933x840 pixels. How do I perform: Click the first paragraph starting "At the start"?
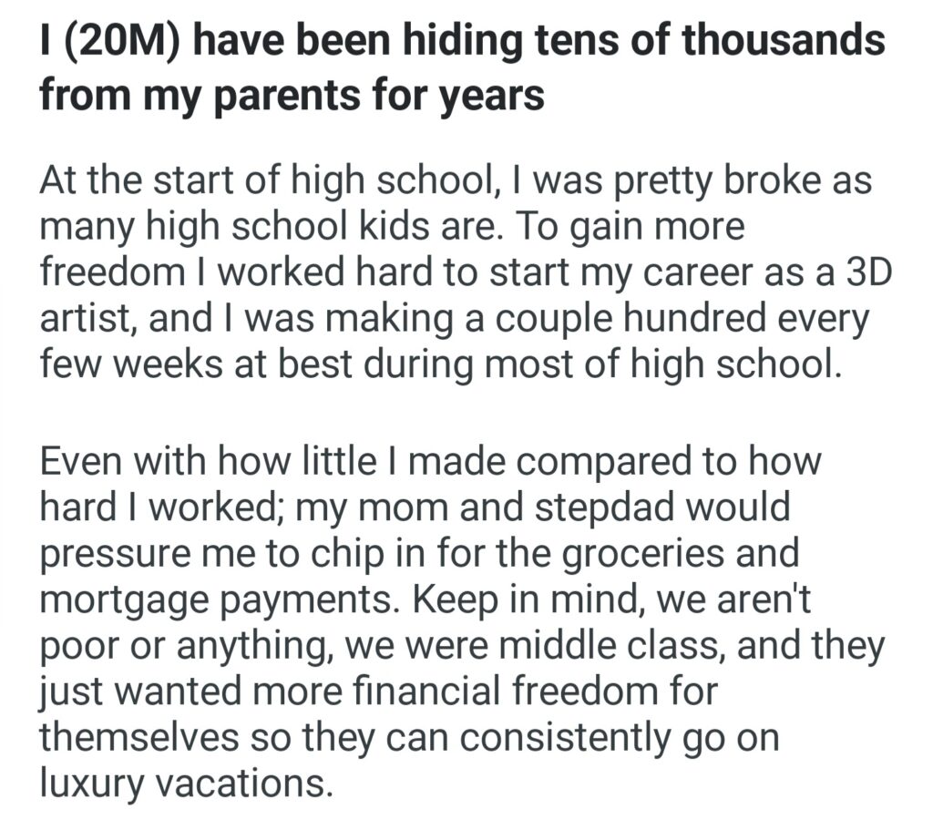[x=456, y=274]
